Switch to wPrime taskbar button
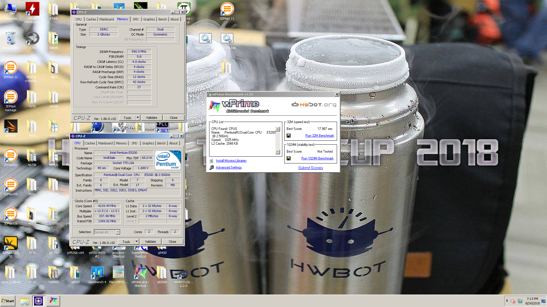The width and height of the screenshot is (547, 307). point(53,301)
